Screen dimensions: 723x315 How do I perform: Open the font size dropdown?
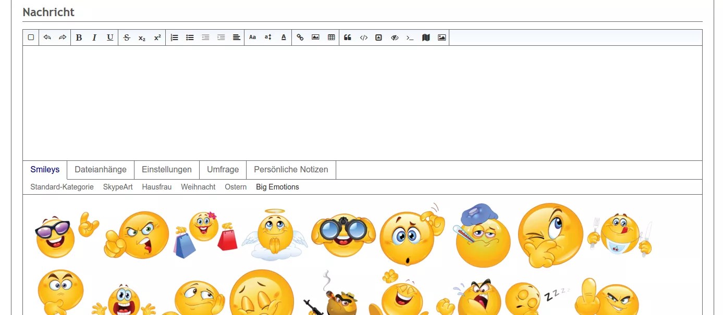[x=268, y=37]
